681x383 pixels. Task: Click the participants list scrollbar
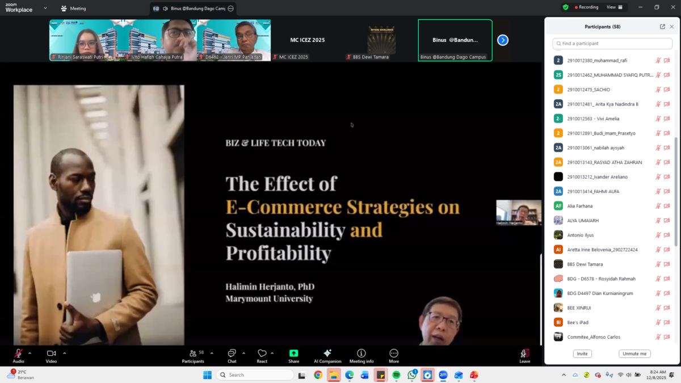(675, 193)
